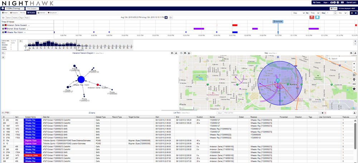Open map settings gear menu
This screenshot has width=358, height=163.
(x=352, y=53)
